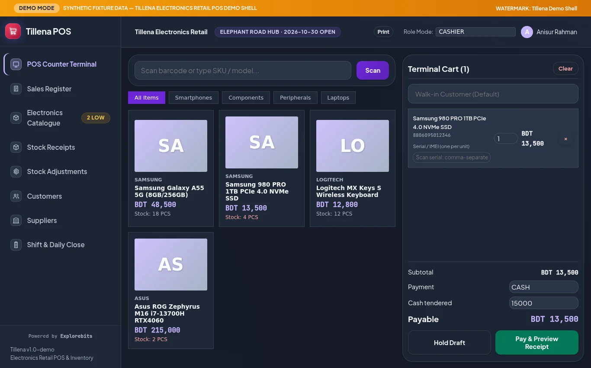591x368 pixels.
Task: Click the POS Counter Terminal monitor icon
Action: (x=16, y=64)
